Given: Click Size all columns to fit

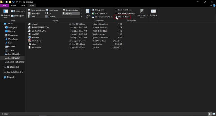Looking at the screenshot, I should 102,17.
